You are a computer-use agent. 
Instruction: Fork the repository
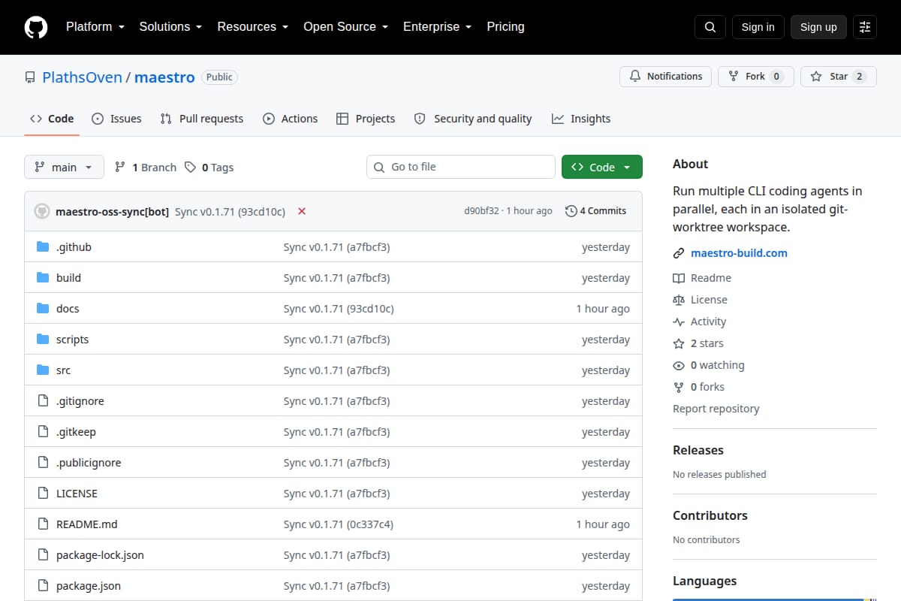(x=755, y=77)
